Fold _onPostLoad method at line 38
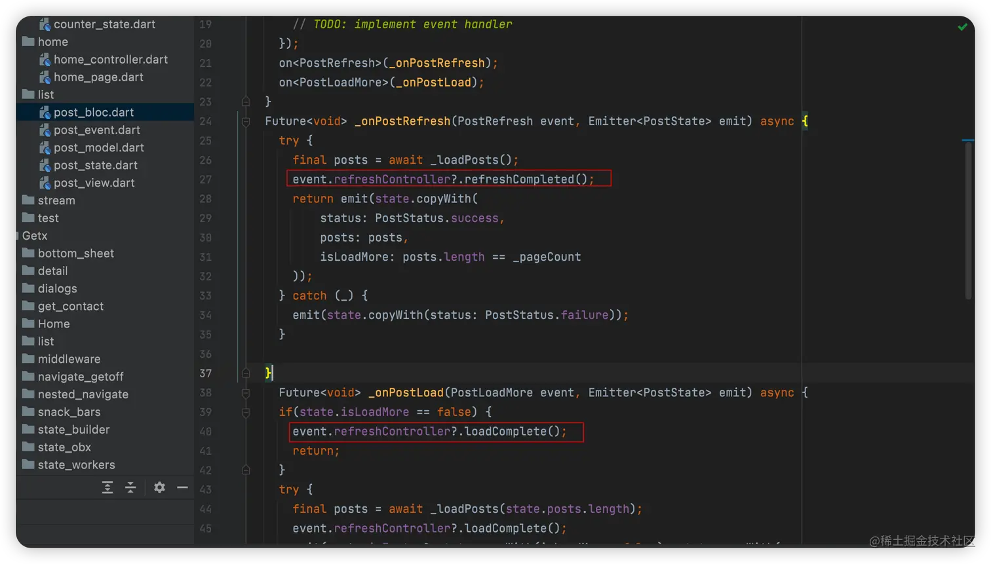The width and height of the screenshot is (991, 564). (246, 393)
